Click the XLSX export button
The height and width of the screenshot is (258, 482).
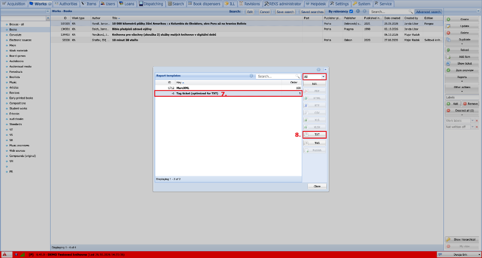point(314,127)
